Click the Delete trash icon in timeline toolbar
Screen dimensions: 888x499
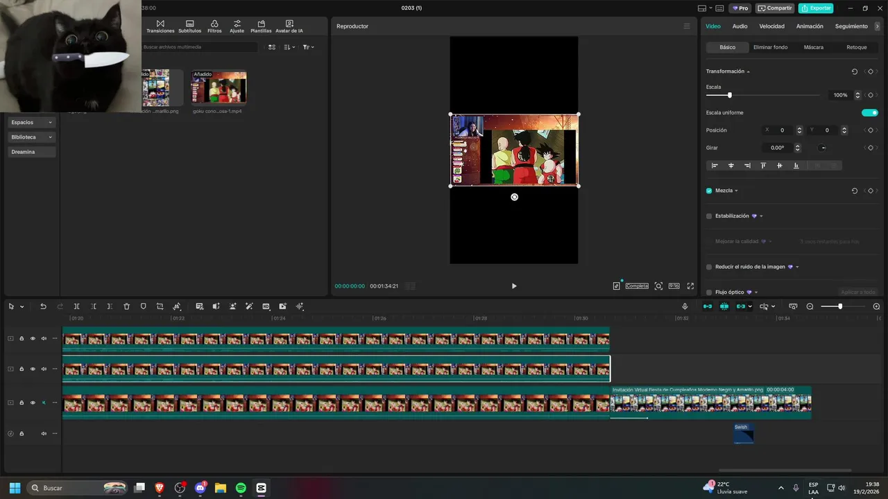[x=126, y=306]
